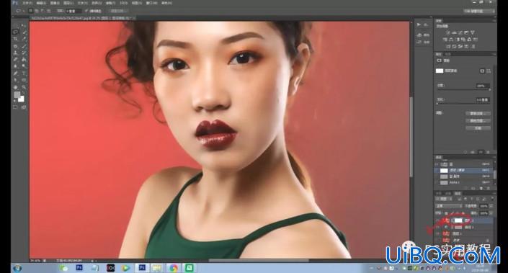508x273 pixels.
Task: Select the History Brush tool
Action: pos(24,53)
